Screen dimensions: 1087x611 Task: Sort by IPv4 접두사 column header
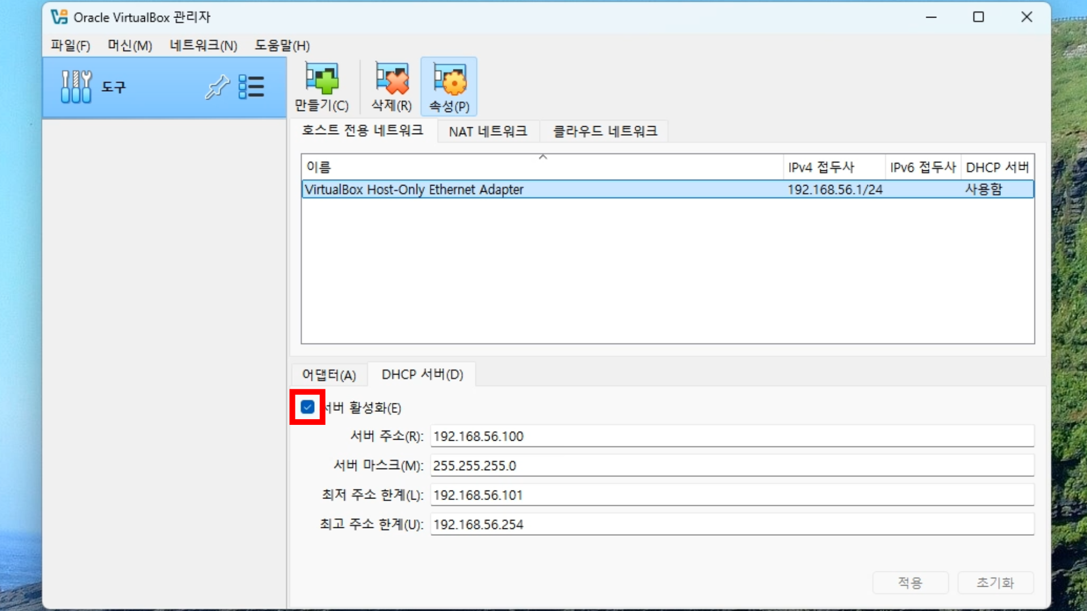821,167
